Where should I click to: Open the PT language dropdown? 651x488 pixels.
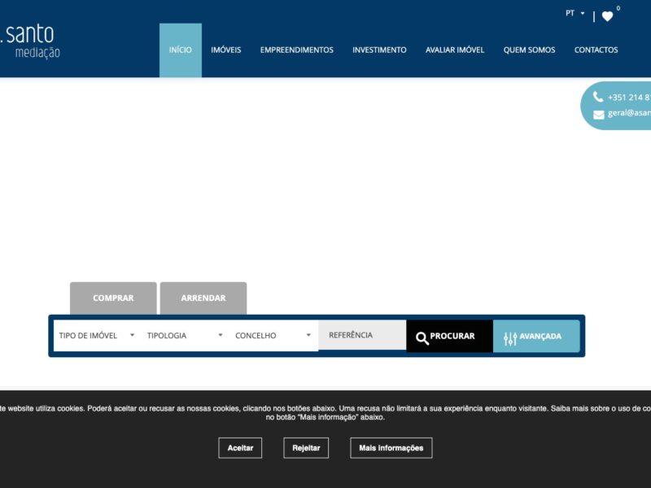click(x=575, y=13)
